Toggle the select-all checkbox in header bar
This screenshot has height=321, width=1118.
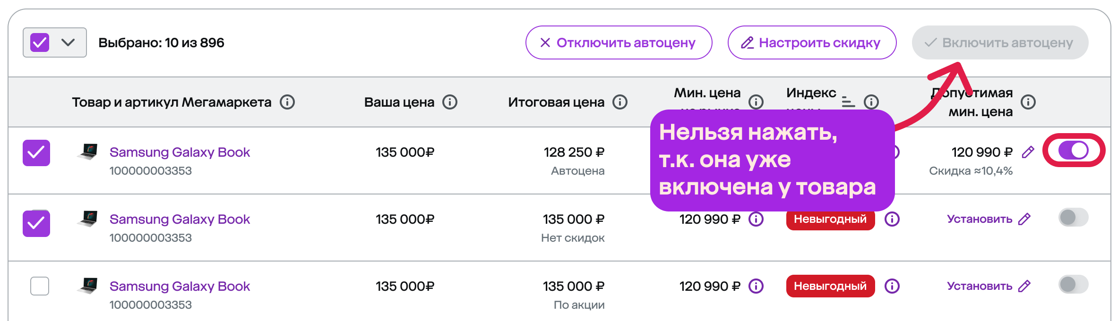pos(40,42)
